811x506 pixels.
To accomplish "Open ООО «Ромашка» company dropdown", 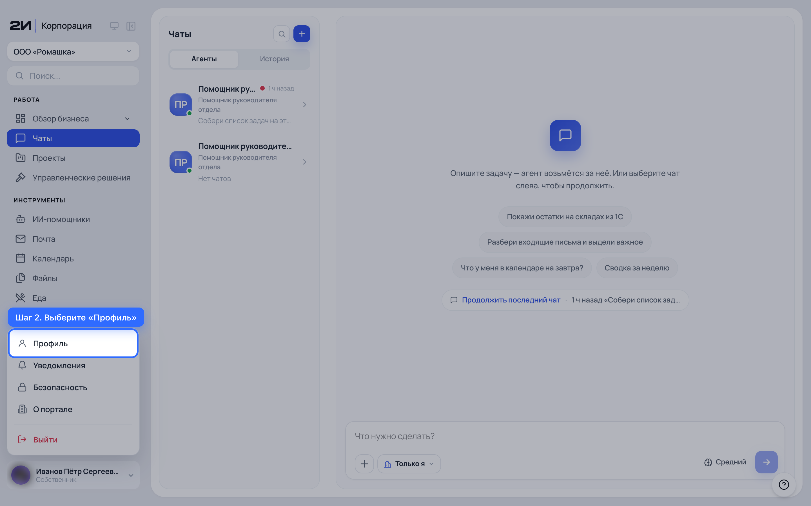I will click(x=73, y=51).
